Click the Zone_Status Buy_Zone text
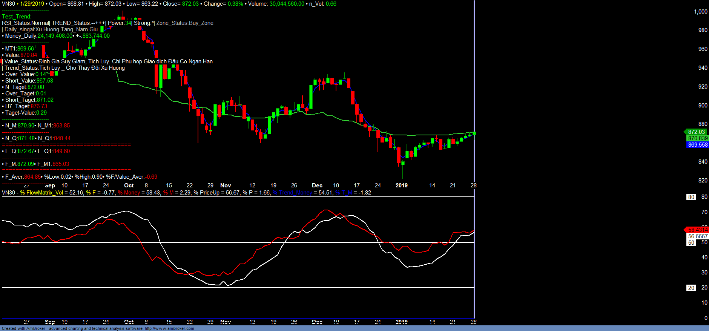The height and width of the screenshot is (331, 709). tap(185, 23)
